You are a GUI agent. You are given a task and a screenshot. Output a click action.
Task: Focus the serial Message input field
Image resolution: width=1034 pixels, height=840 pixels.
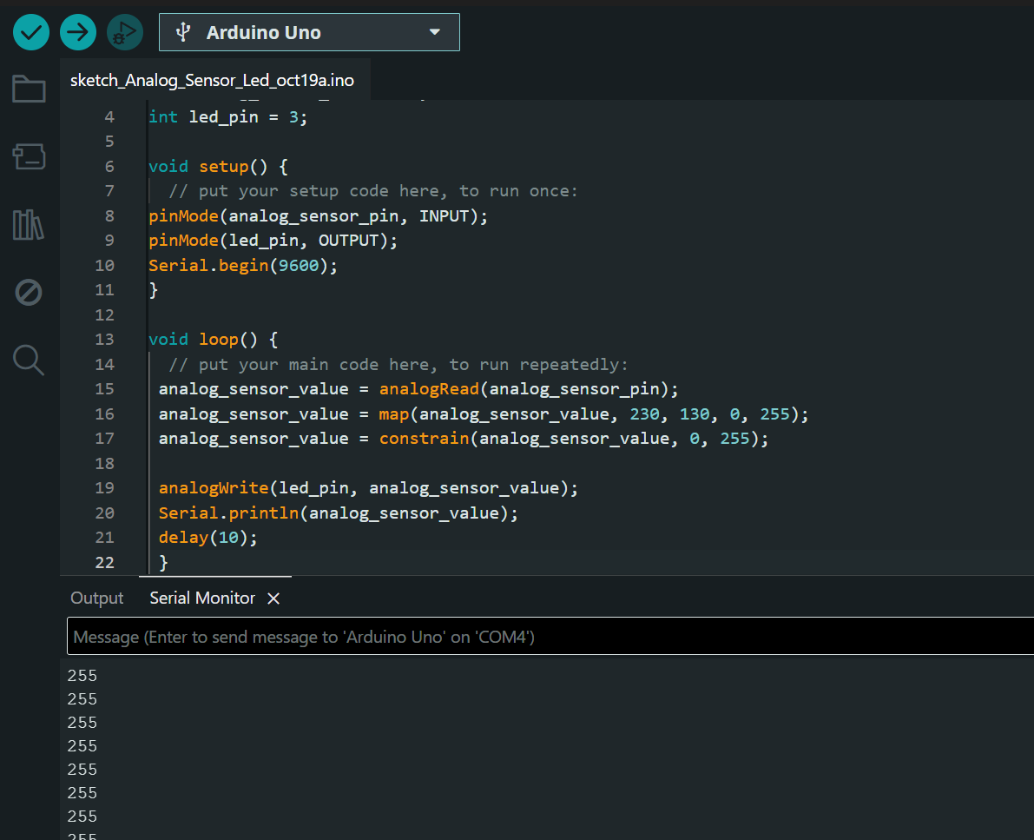pyautogui.click(x=547, y=637)
